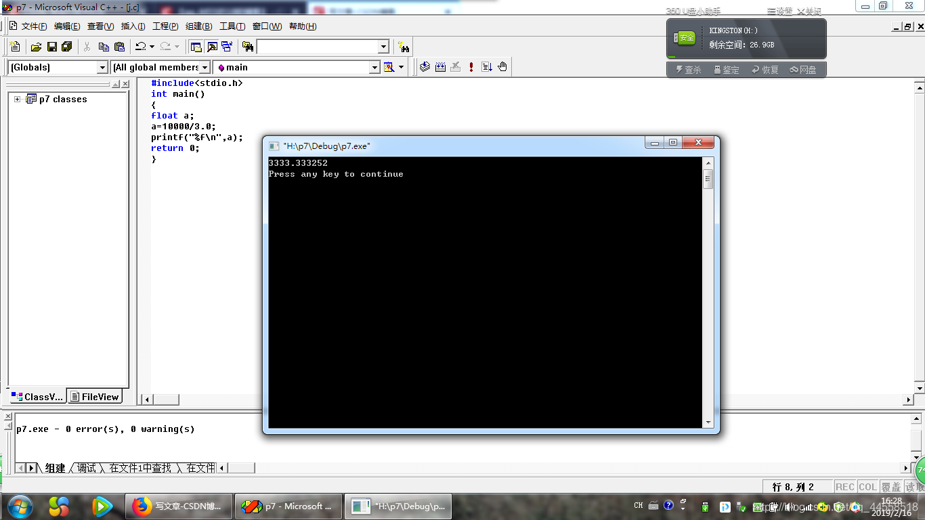Viewport: 925px width, 520px height.
Task: Open the p7 Microsoft Visual C++ taskbar item
Action: coord(288,506)
